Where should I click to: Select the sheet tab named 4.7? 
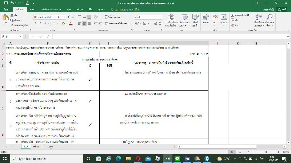point(26,147)
